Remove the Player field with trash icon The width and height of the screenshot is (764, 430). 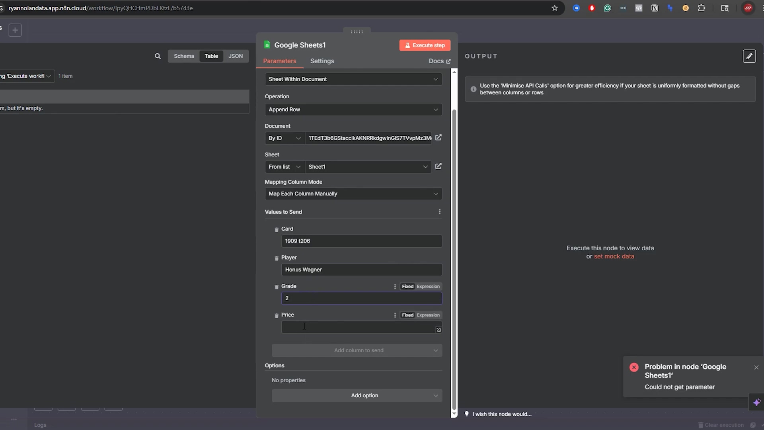tap(277, 258)
